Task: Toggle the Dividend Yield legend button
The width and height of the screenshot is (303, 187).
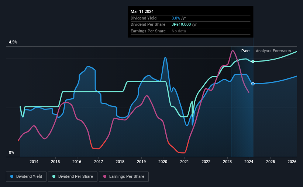Action: (26, 177)
